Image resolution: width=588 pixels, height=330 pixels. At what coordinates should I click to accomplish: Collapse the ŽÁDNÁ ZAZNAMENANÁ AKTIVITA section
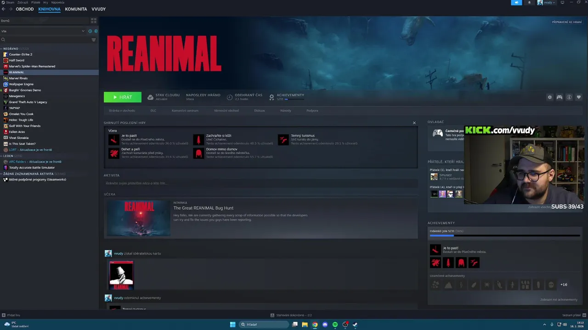coord(2,174)
